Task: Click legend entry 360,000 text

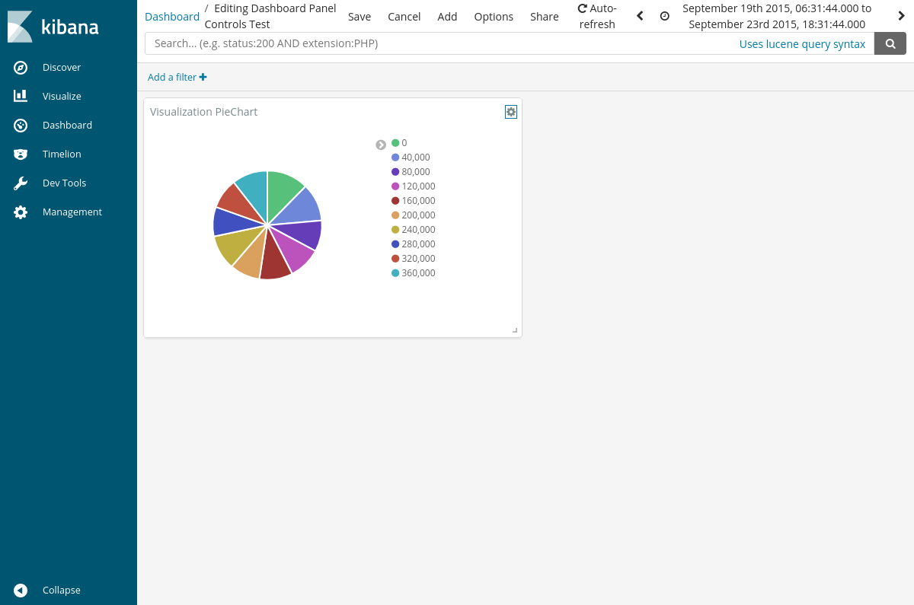Action: coord(418,273)
